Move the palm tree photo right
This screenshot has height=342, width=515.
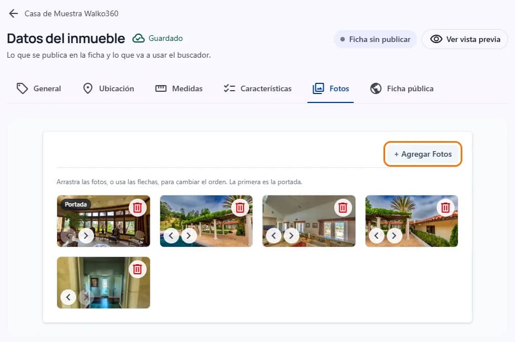pyautogui.click(x=394, y=236)
